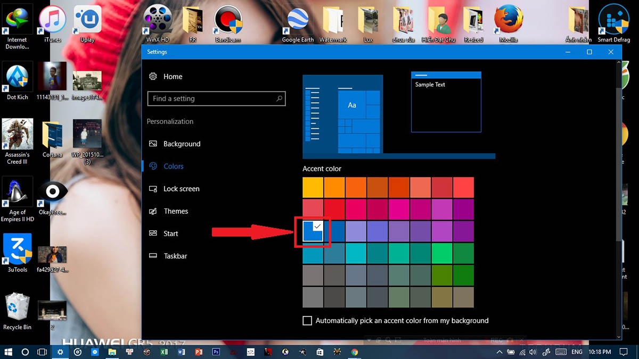Select the OkayFree eye desktop icon
Image resolution: width=639 pixels, height=359 pixels.
[x=52, y=197]
